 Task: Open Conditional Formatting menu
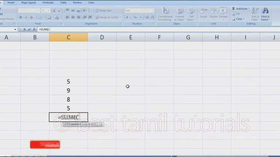pyautogui.click(x=165, y=14)
